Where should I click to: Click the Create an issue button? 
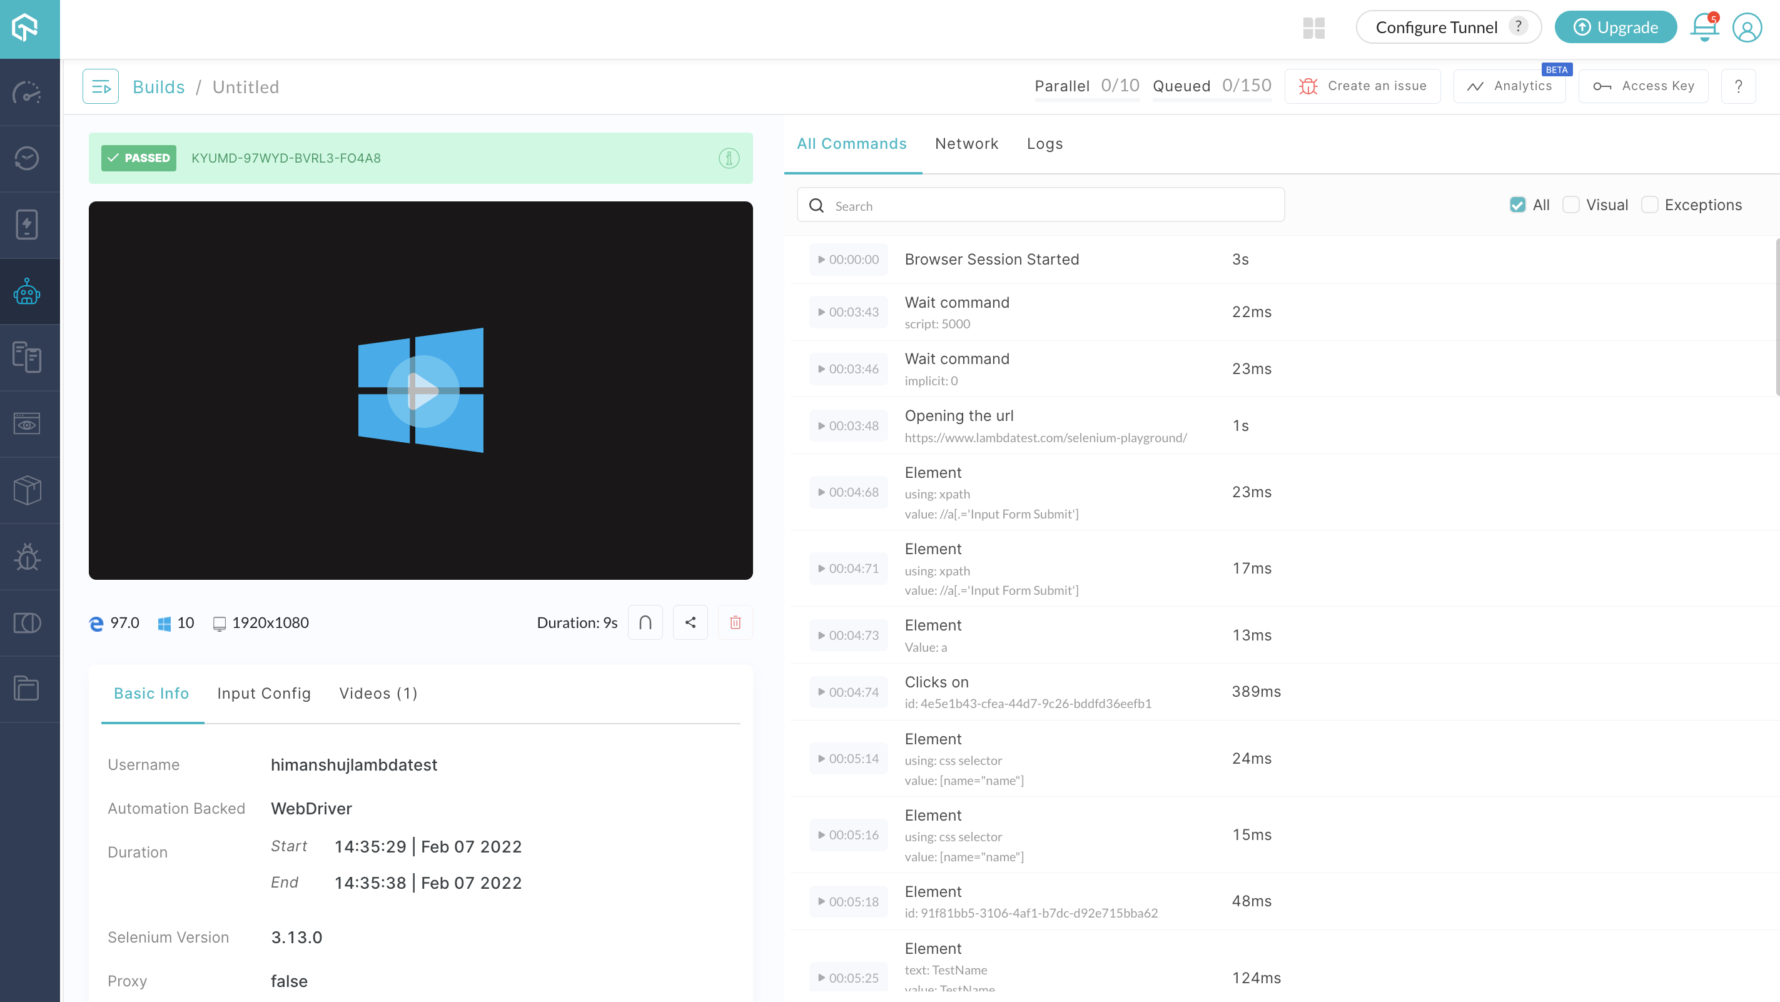[1362, 86]
